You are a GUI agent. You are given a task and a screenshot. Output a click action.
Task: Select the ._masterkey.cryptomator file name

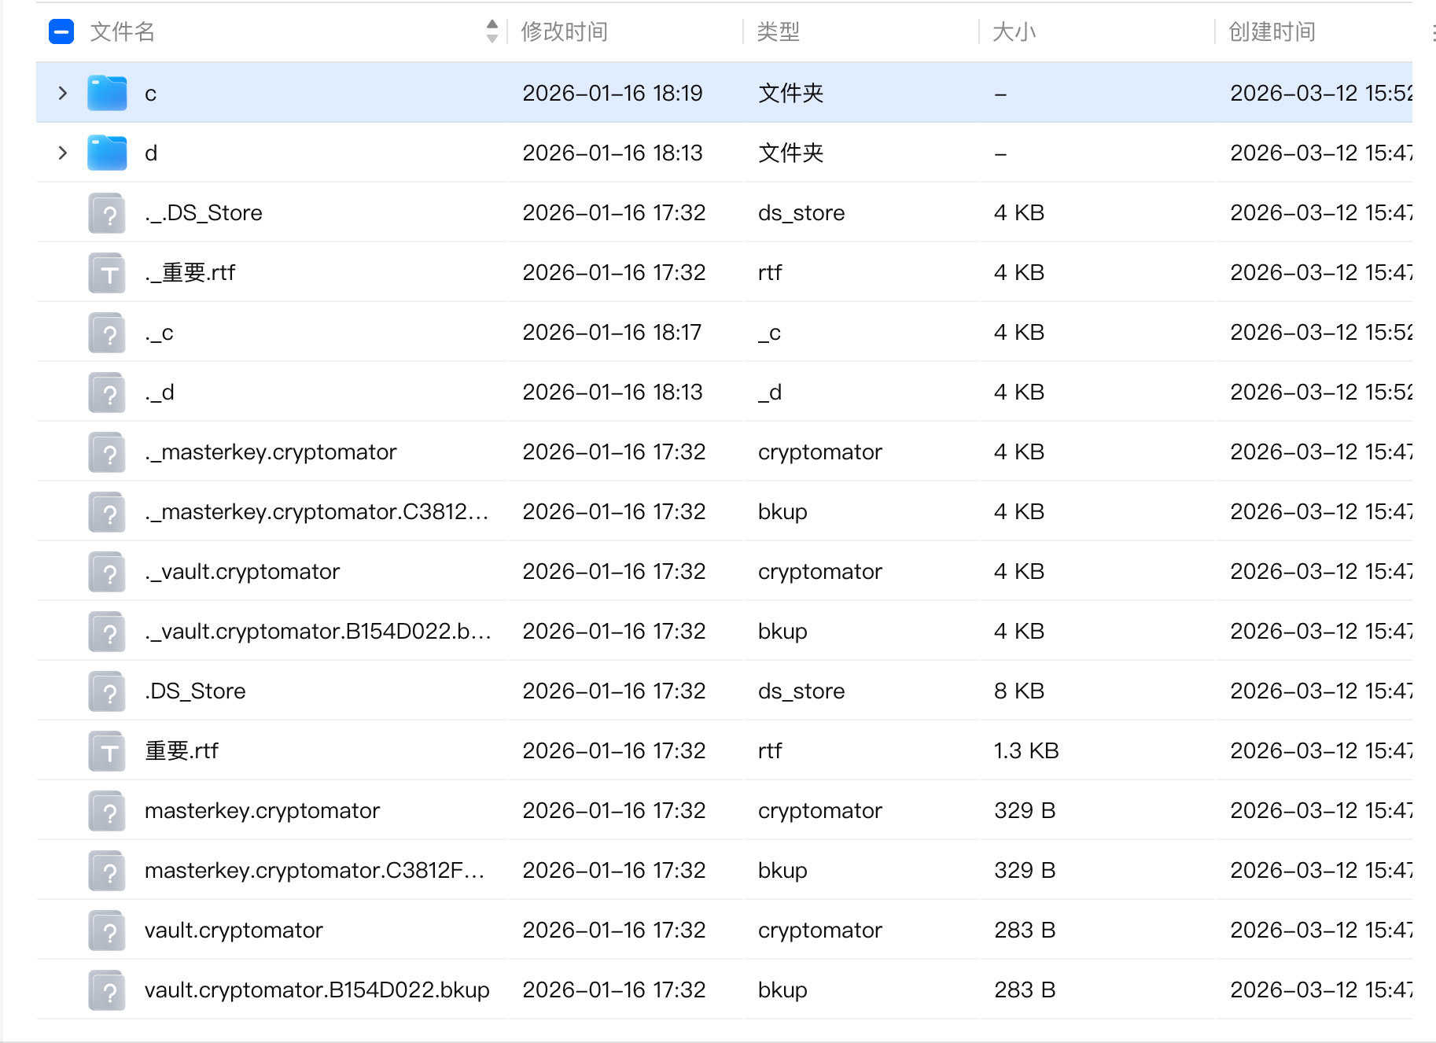coord(271,452)
